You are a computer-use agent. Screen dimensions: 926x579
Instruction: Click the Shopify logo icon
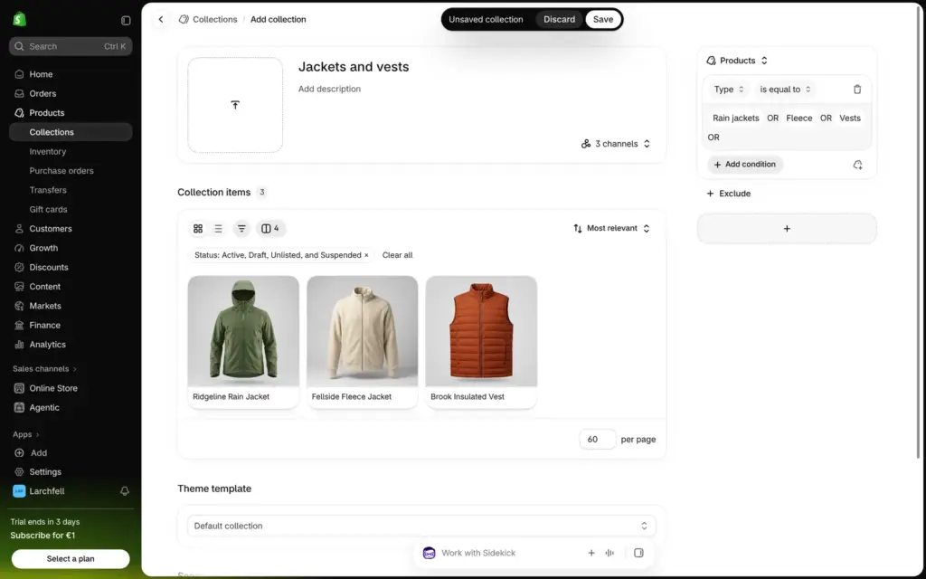click(x=20, y=20)
